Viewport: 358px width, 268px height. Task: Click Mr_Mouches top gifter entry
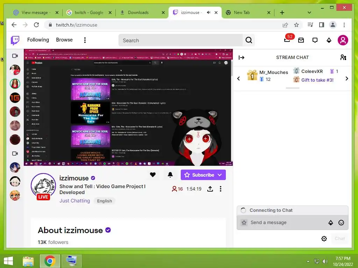click(267, 75)
